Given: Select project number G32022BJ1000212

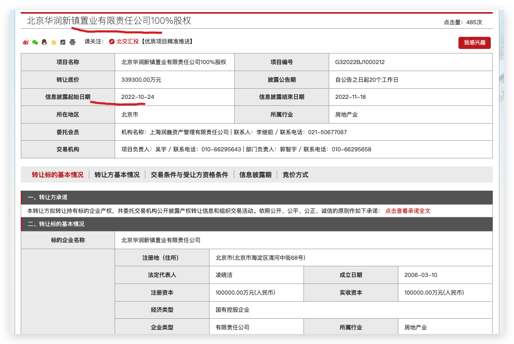Looking at the screenshot, I should [360, 62].
